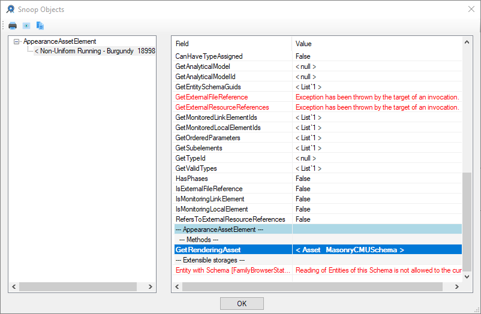
Task: Click the Print toolbar icon
Action: 13,26
